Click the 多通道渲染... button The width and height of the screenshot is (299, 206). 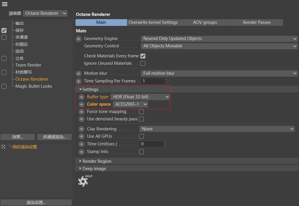pyautogui.click(x=55, y=137)
